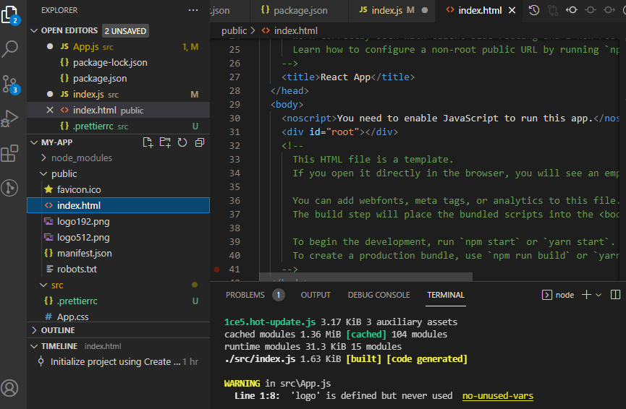Open the Explorer view in activity bar
This screenshot has width=626, height=409.
point(10,15)
